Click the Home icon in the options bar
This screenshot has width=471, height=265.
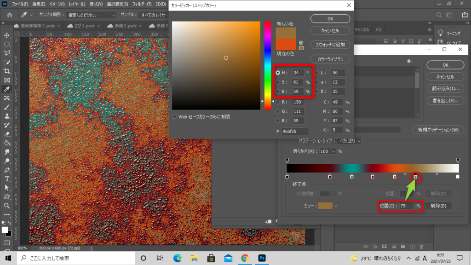coord(10,15)
